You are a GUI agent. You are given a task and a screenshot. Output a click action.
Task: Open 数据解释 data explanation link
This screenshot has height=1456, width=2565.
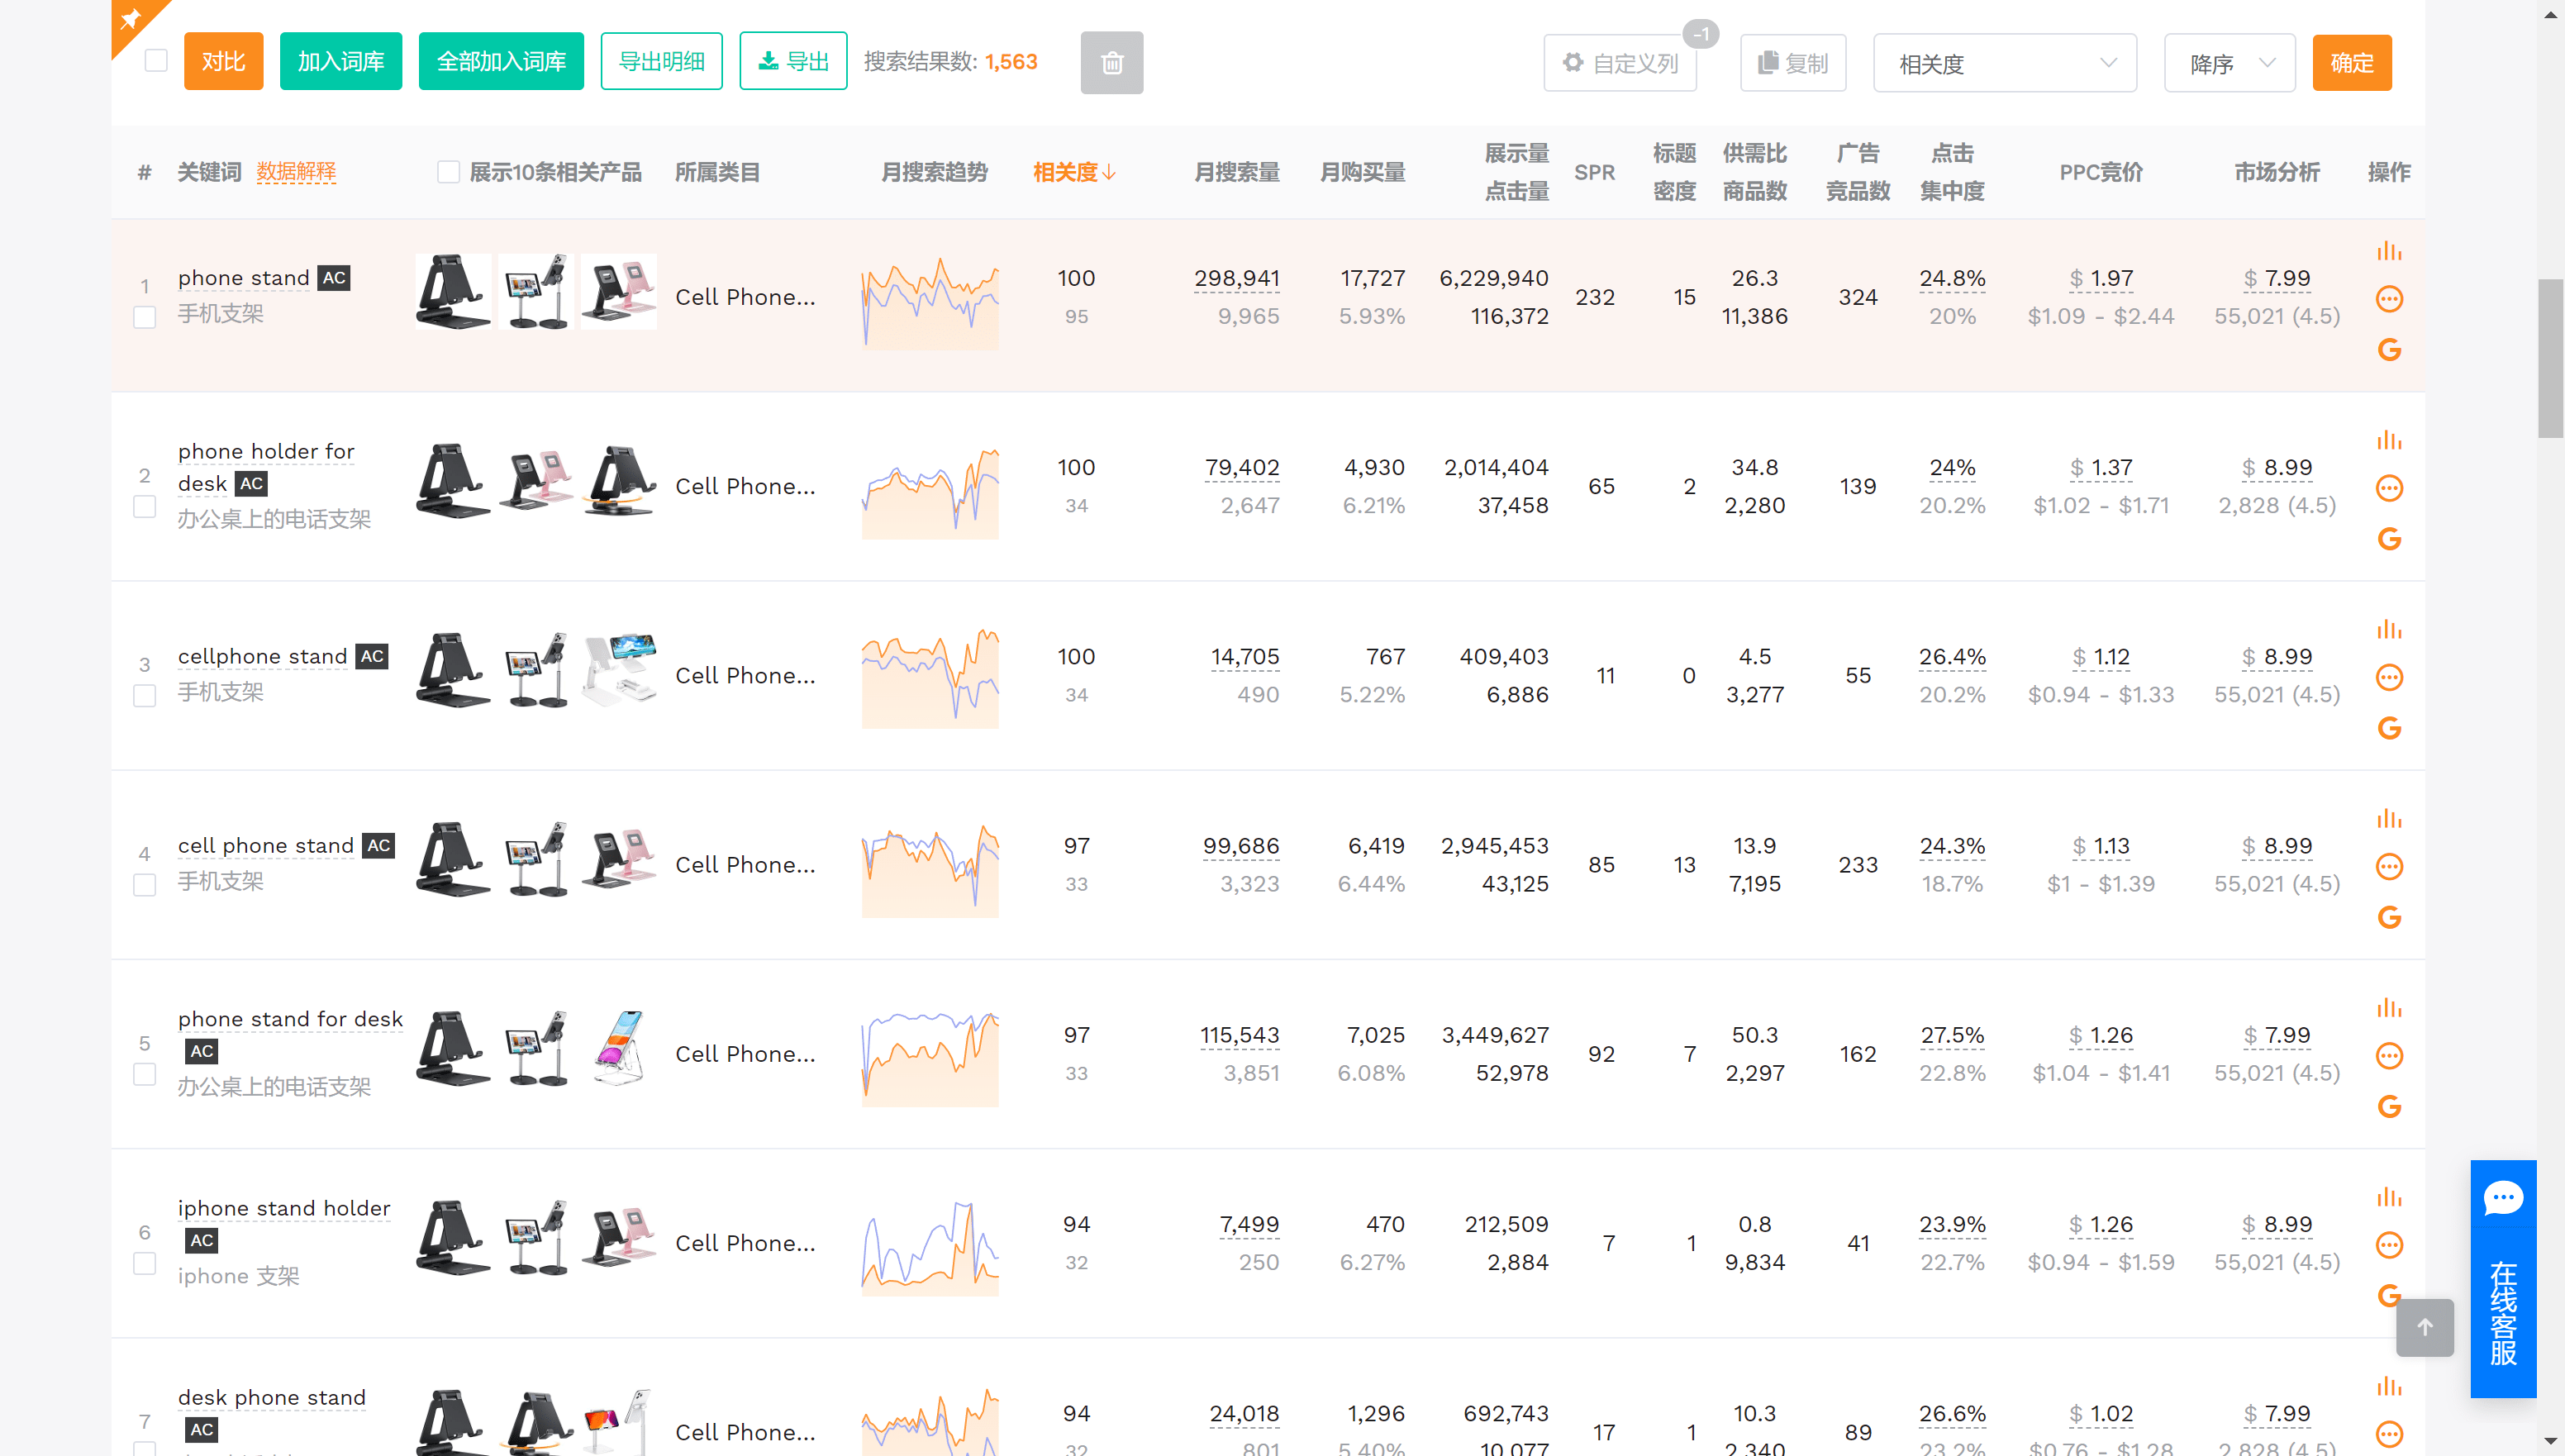[296, 172]
